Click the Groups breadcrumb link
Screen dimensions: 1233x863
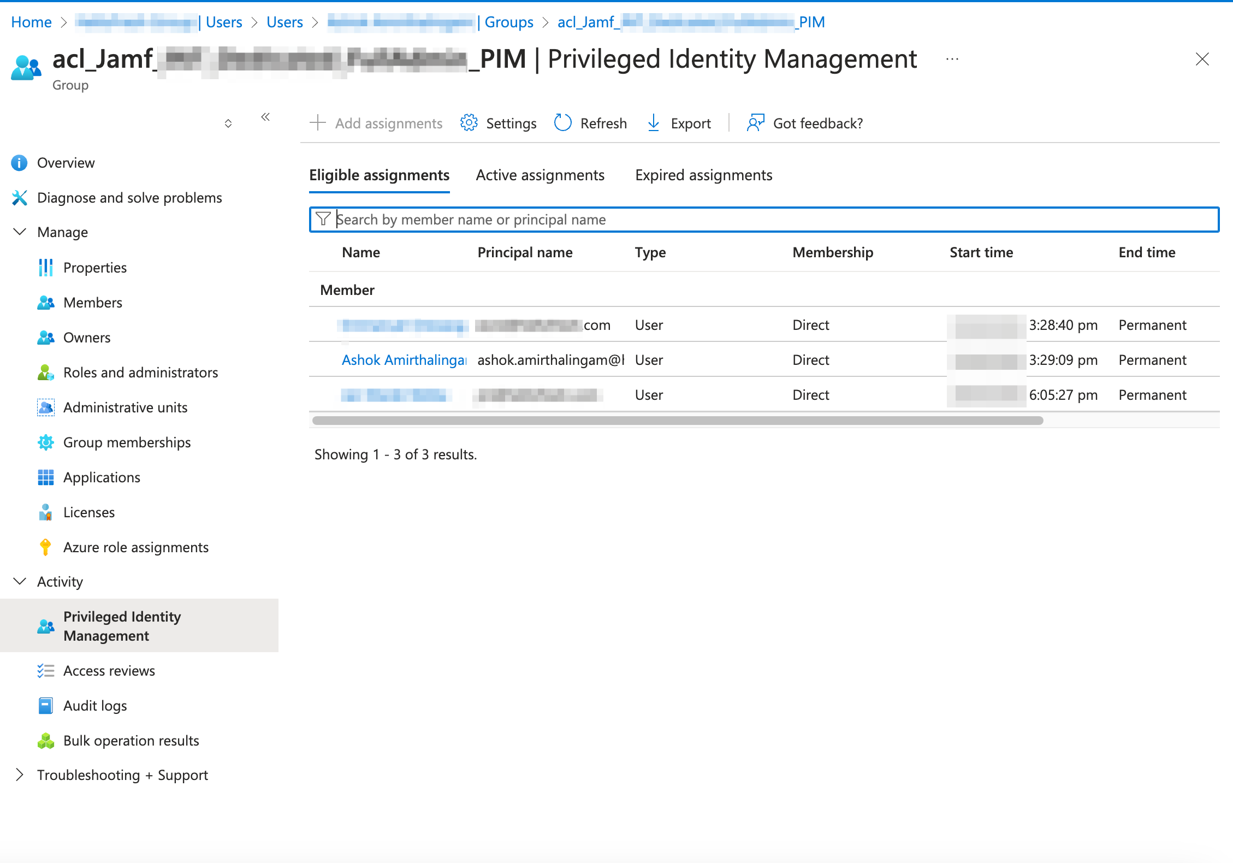(x=509, y=22)
